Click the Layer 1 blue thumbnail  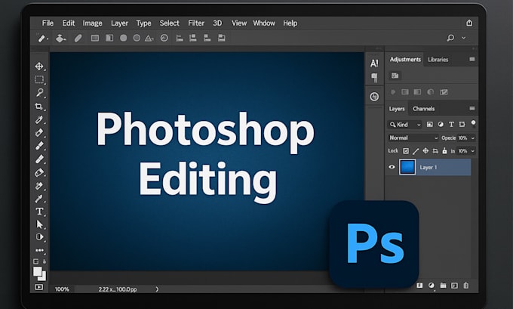(407, 167)
